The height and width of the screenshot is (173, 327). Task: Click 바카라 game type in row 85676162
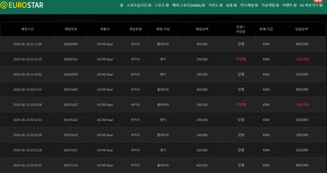[x=135, y=120]
